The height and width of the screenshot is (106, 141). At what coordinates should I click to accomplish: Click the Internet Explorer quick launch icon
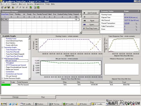10,104
